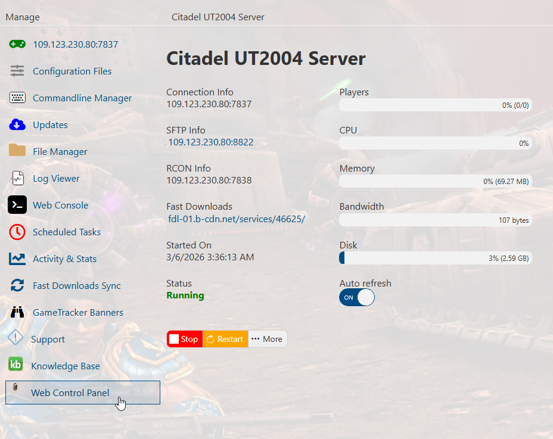This screenshot has width=553, height=439.
Task: Select the Knowledge Base menu entry
Action: click(x=65, y=366)
